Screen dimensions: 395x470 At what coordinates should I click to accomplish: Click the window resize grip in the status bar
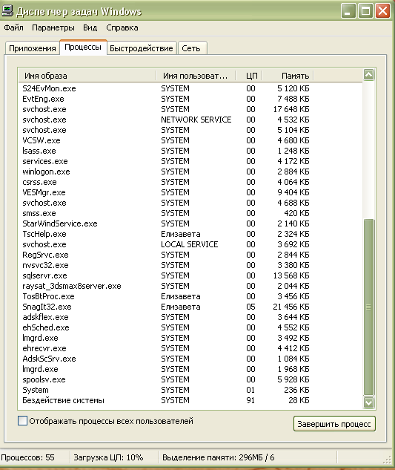(x=387, y=459)
